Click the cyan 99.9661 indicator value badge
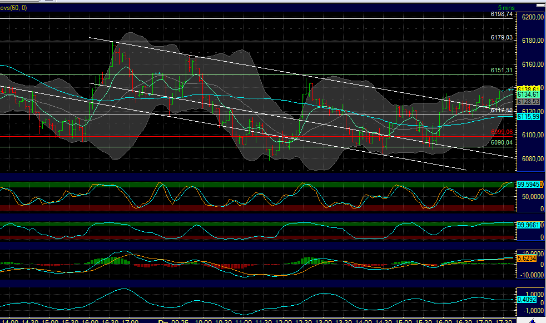The height and width of the screenshot is (323, 546). 527,225
